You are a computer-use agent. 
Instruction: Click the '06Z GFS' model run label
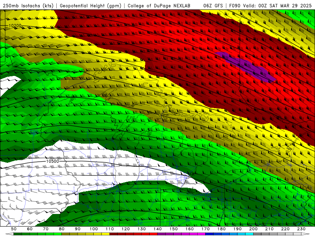pyautogui.click(x=213, y=6)
